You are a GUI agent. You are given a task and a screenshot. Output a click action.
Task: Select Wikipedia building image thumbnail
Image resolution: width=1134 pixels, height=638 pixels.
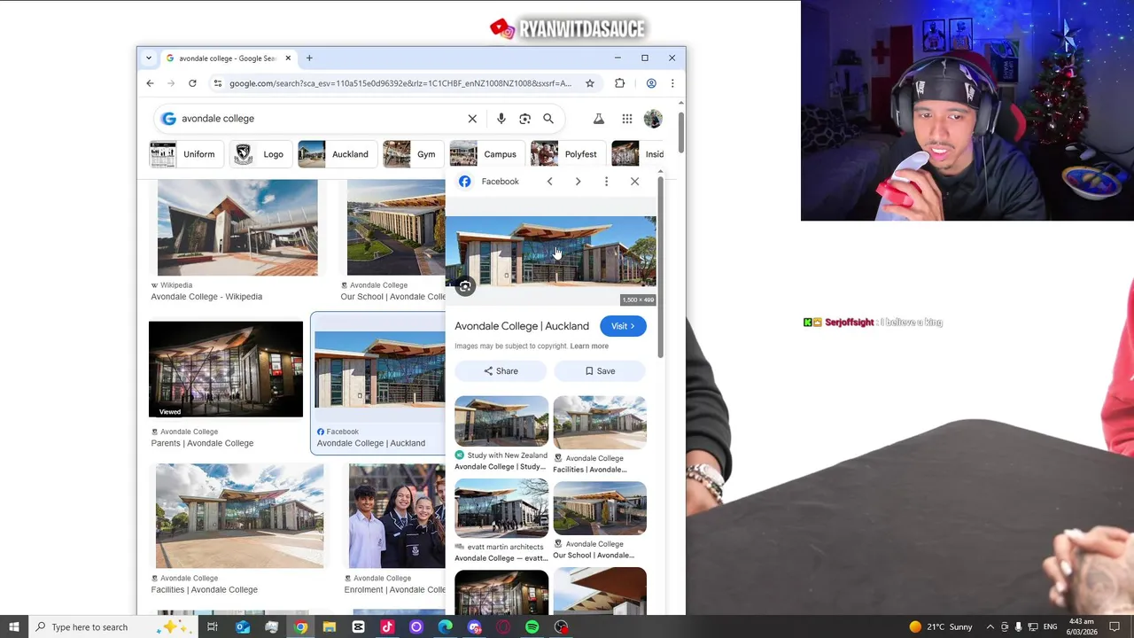(237, 228)
